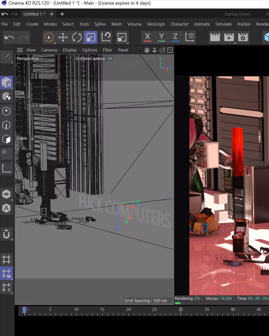Select the Move tool
The image size is (269, 336).
63,37
